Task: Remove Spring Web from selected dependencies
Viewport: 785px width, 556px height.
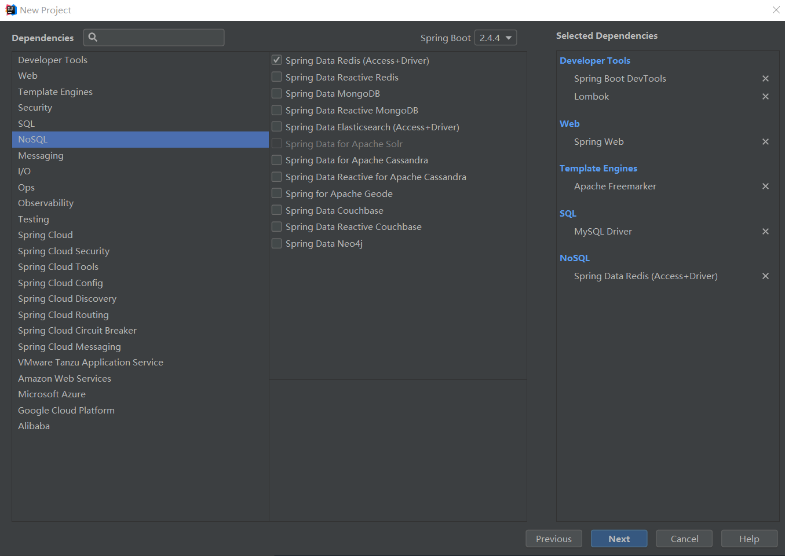Action: [765, 142]
